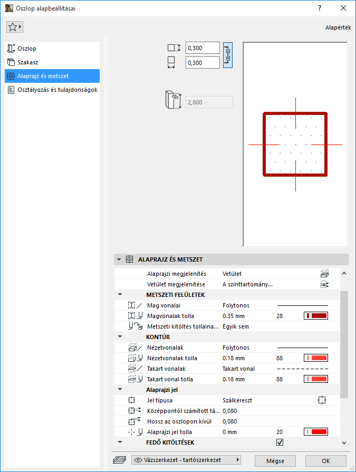Select the Szakasz page in sidebar
This screenshot has height=472, width=356.
click(52, 62)
